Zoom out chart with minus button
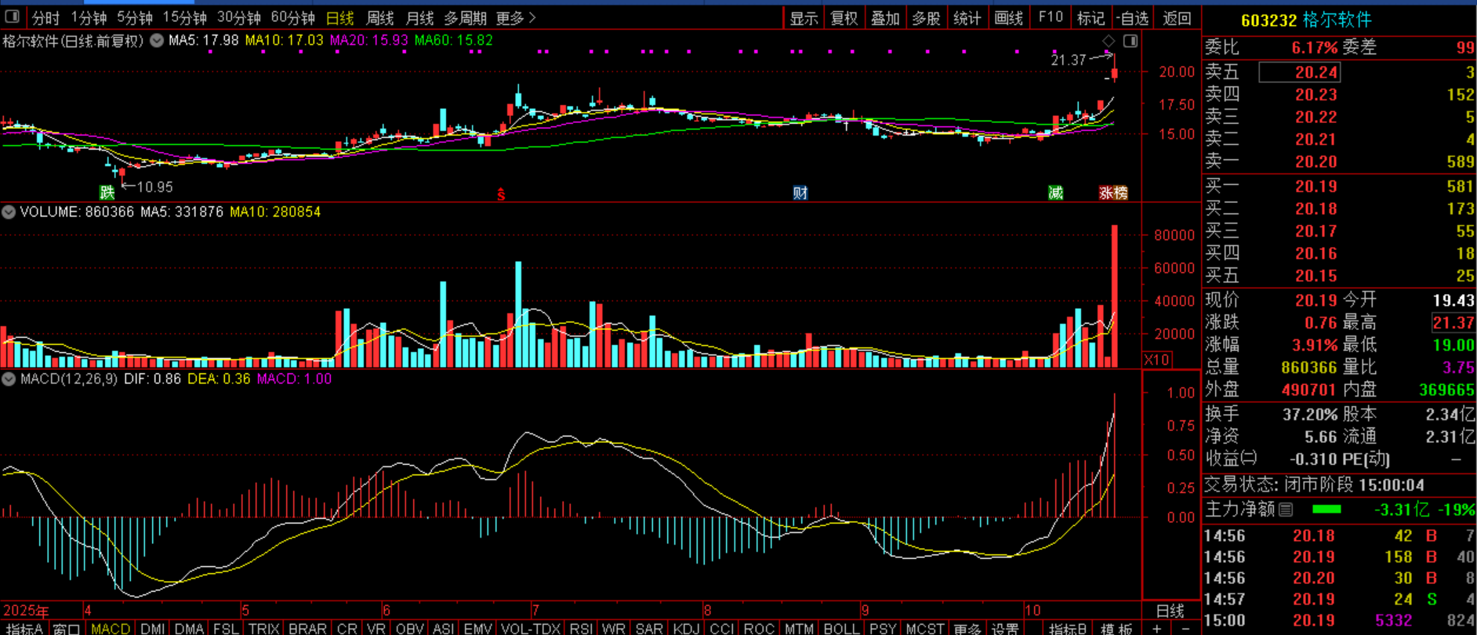 [1185, 629]
